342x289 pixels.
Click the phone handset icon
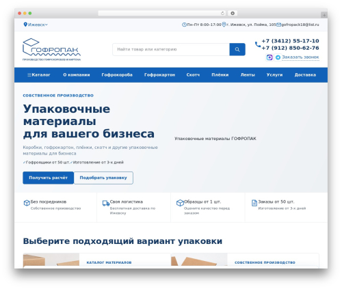258,44
